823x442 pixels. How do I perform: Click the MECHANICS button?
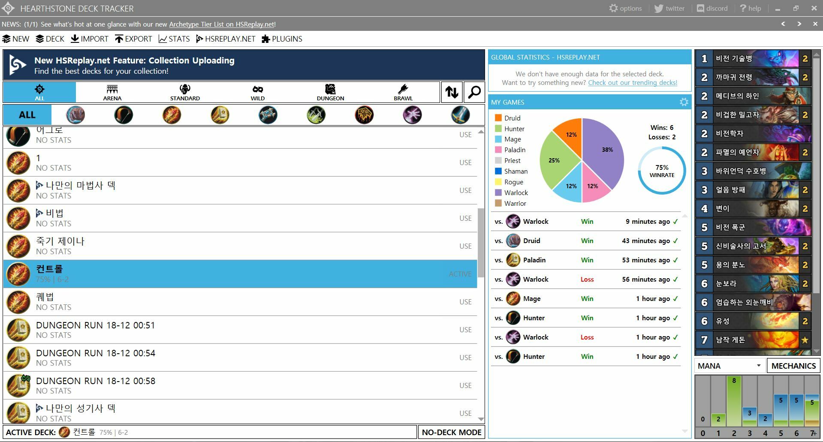click(793, 366)
